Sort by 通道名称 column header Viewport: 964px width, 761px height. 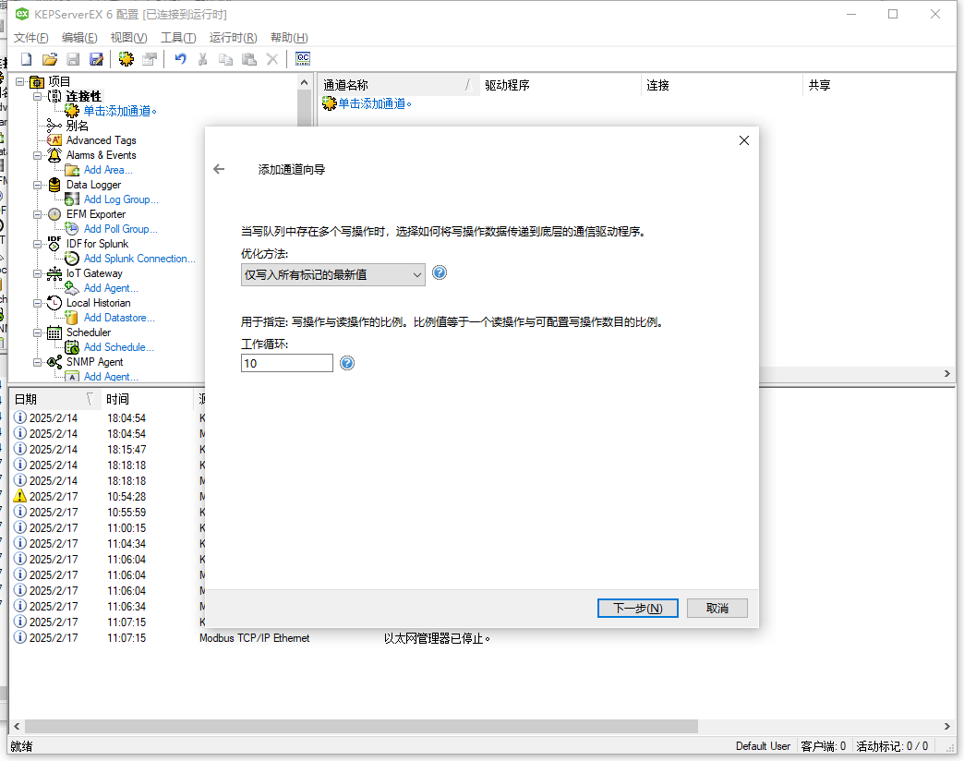[398, 85]
